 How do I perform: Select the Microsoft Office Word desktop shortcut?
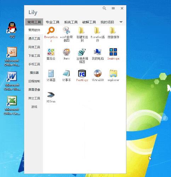(x=12, y=81)
